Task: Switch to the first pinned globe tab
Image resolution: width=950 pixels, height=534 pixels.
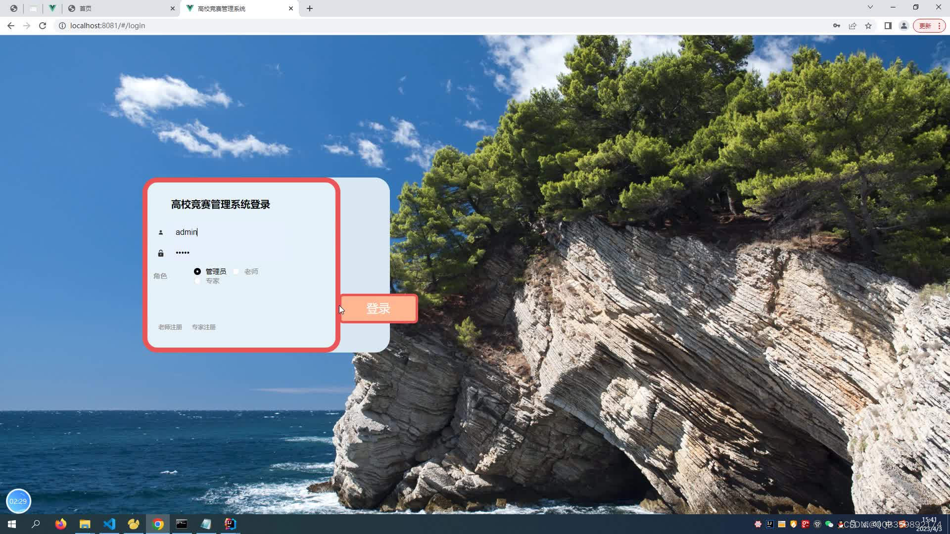Action: (14, 8)
